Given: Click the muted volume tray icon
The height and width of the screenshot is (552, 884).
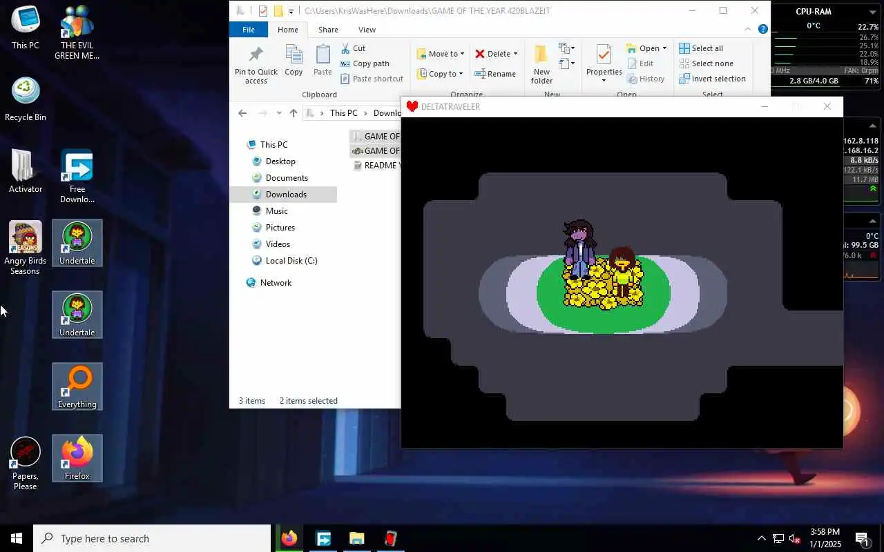Looking at the screenshot, I should coord(795,538).
